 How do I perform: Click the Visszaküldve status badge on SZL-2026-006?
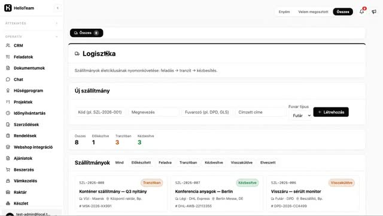click(x=342, y=183)
